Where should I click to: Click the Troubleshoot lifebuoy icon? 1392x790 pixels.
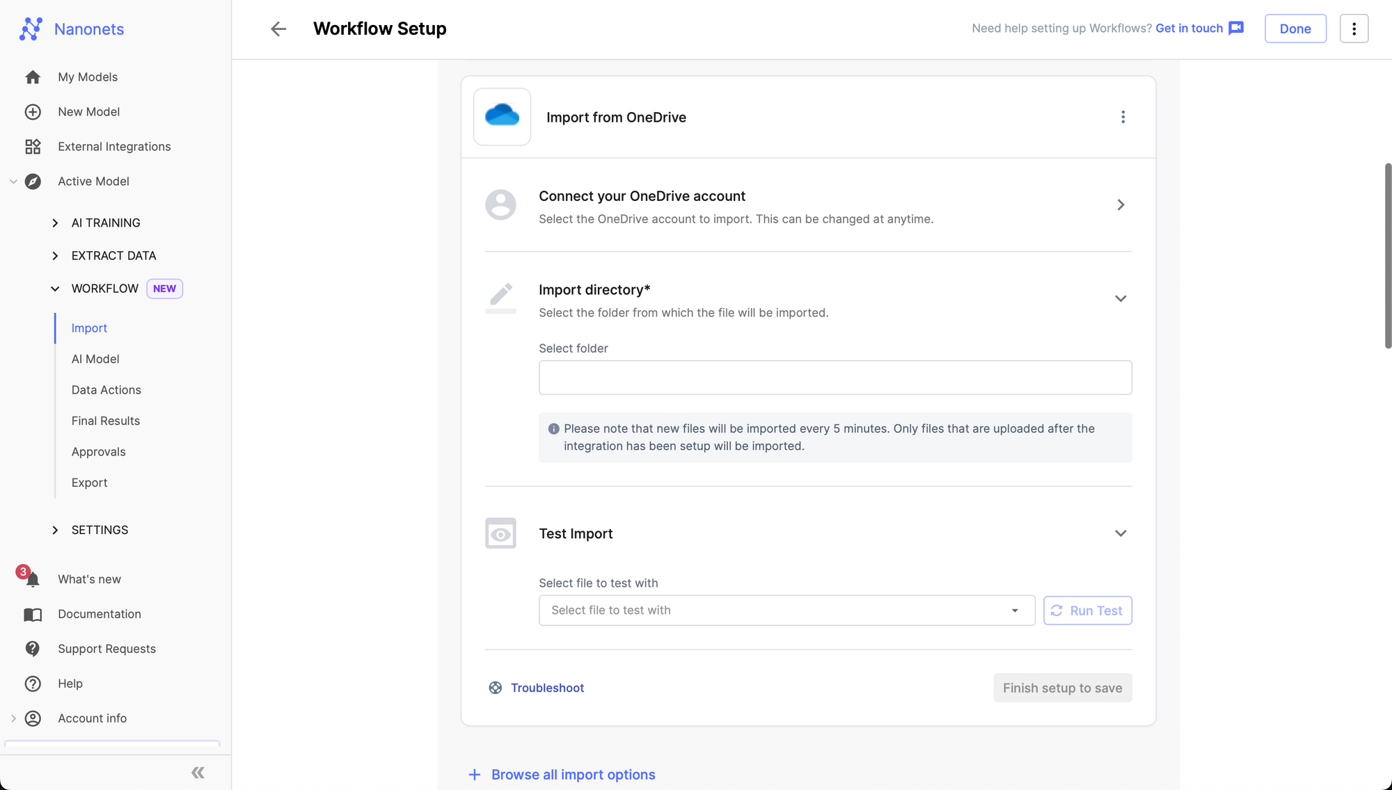tap(495, 688)
